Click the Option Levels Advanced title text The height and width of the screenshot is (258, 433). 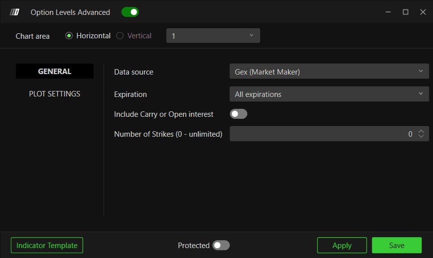[70, 12]
